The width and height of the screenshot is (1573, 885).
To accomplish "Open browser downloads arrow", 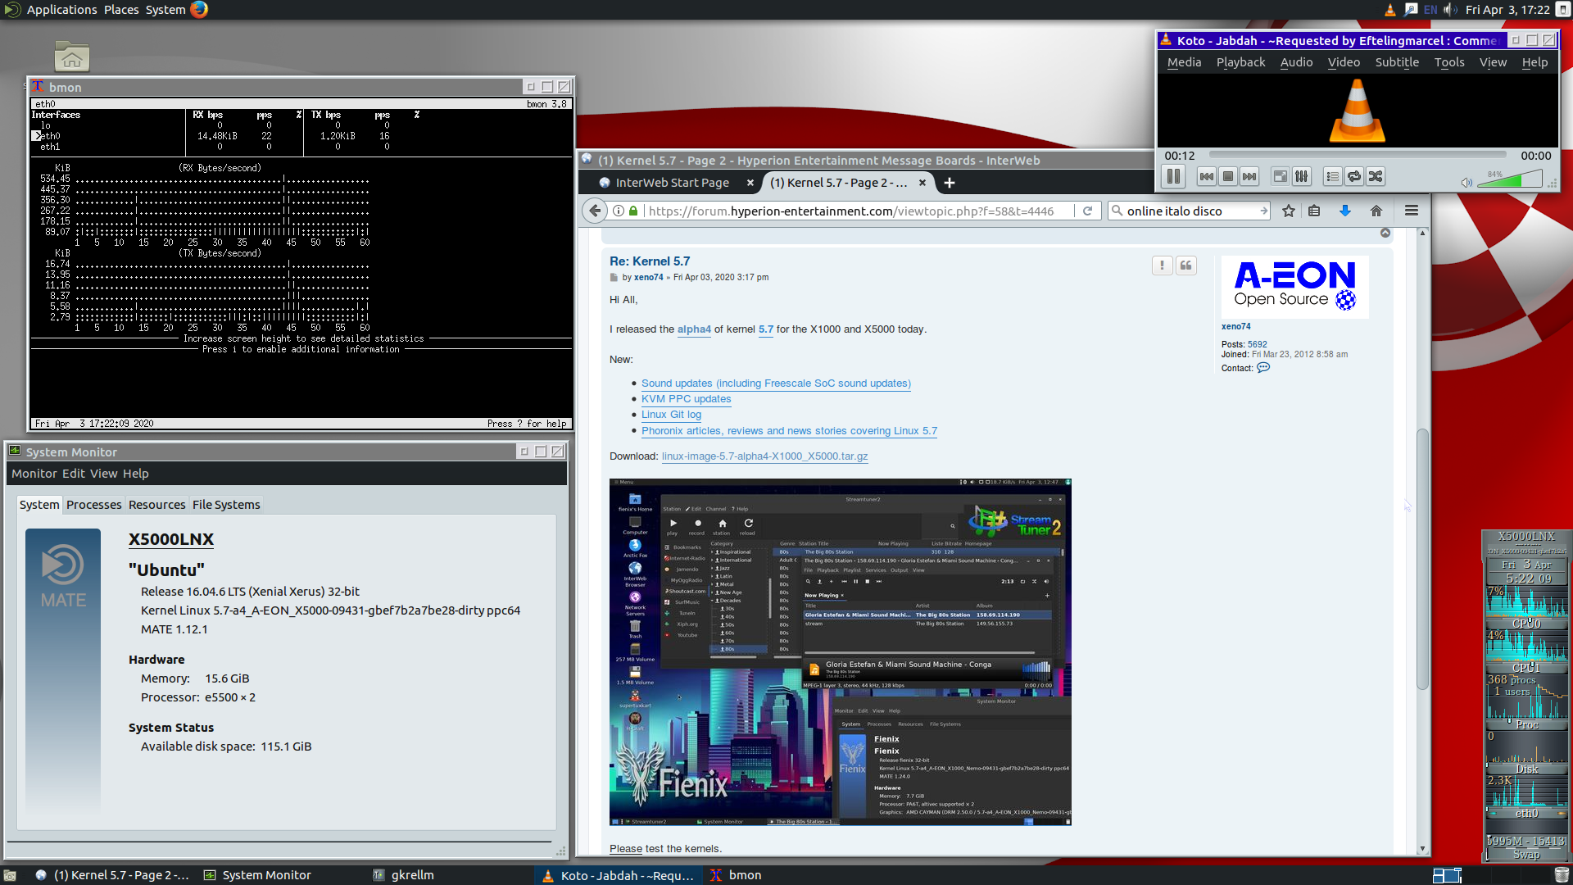I will coord(1344,211).
